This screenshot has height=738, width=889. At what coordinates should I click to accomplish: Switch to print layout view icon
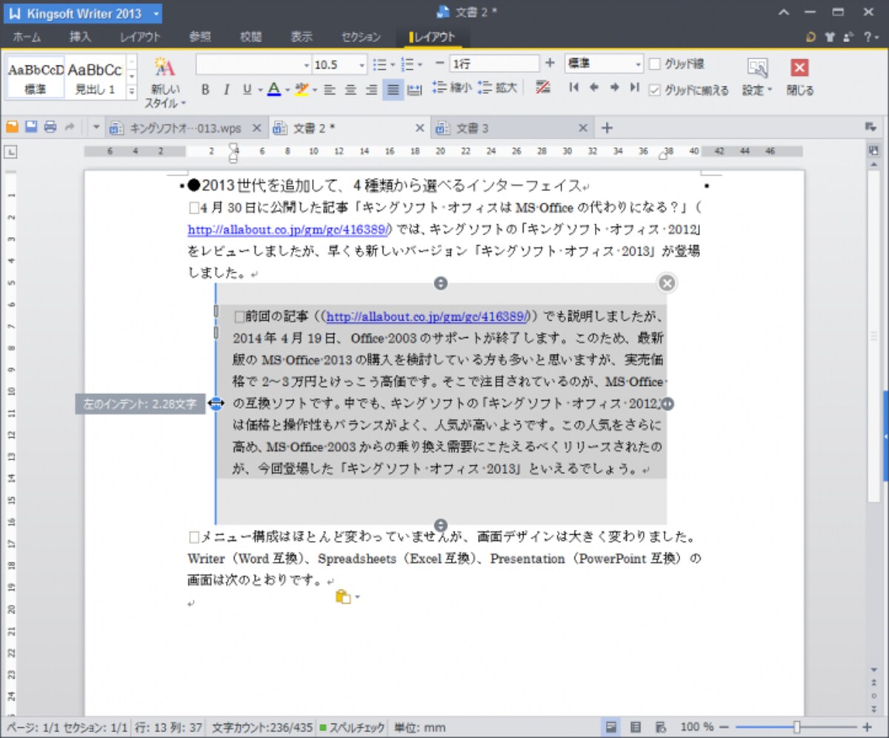tap(612, 727)
